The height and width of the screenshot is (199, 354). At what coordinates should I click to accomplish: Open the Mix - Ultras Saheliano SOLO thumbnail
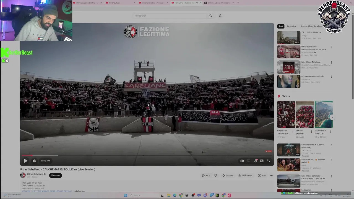point(289,67)
